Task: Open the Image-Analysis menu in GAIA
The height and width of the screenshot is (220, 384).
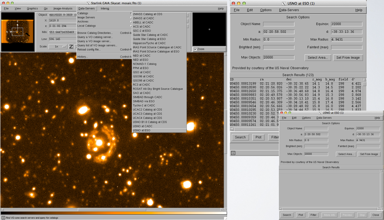Action: (63, 8)
